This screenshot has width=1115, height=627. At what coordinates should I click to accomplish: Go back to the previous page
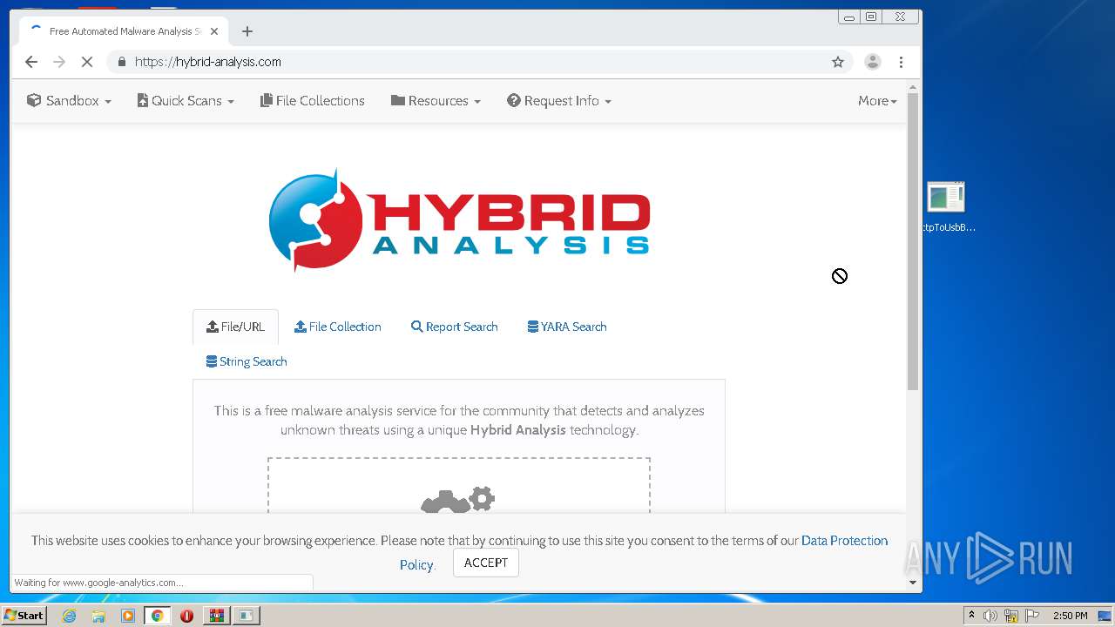point(31,62)
